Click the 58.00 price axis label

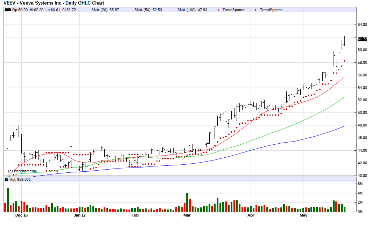click(x=362, y=63)
